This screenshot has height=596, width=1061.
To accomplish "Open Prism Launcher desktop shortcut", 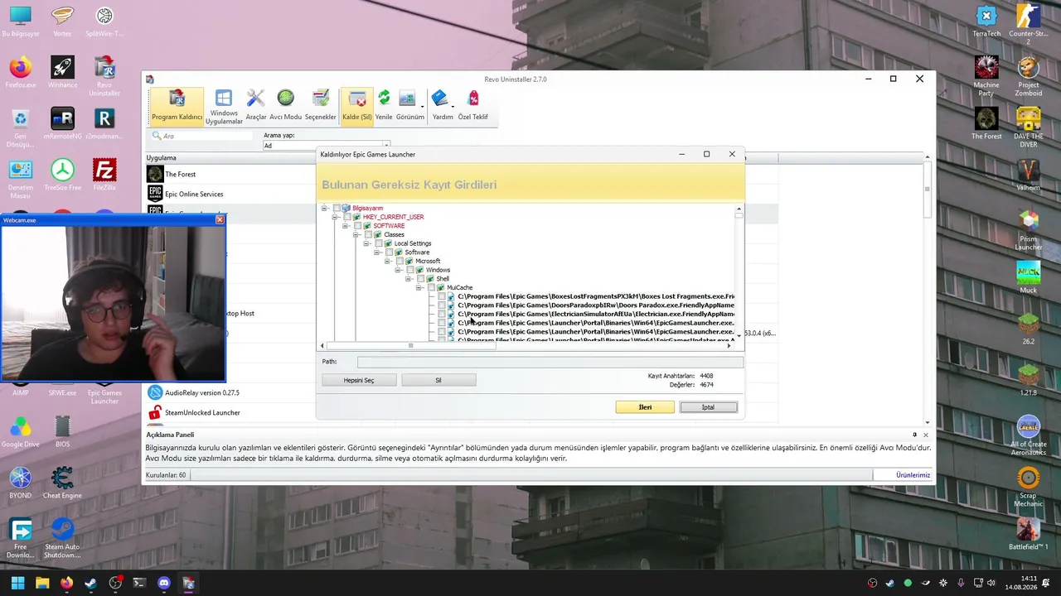I will [1029, 230].
